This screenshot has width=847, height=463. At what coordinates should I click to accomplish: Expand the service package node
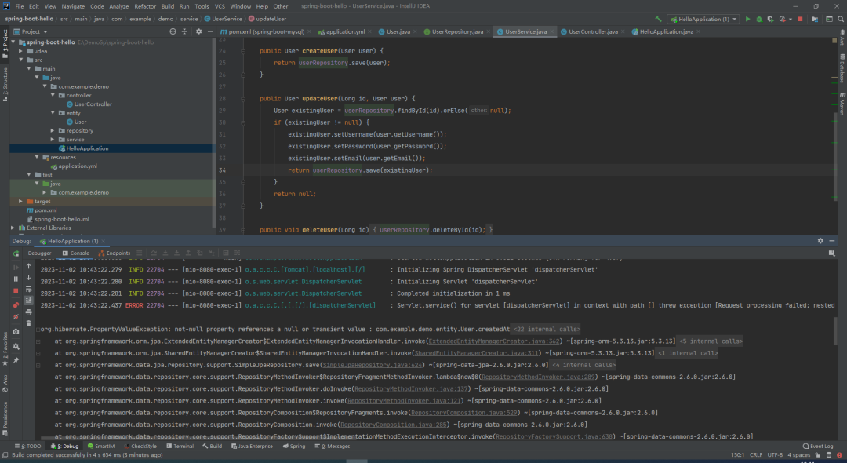pos(53,140)
